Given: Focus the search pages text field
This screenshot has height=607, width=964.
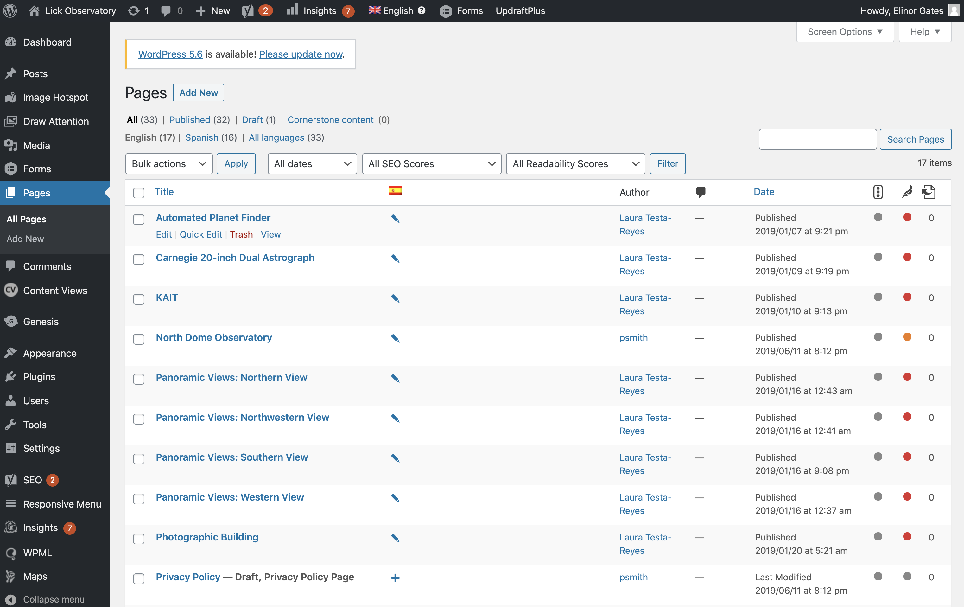Looking at the screenshot, I should point(817,139).
